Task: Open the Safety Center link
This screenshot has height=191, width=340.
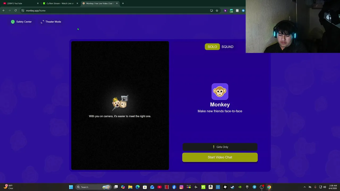Action: [21, 22]
